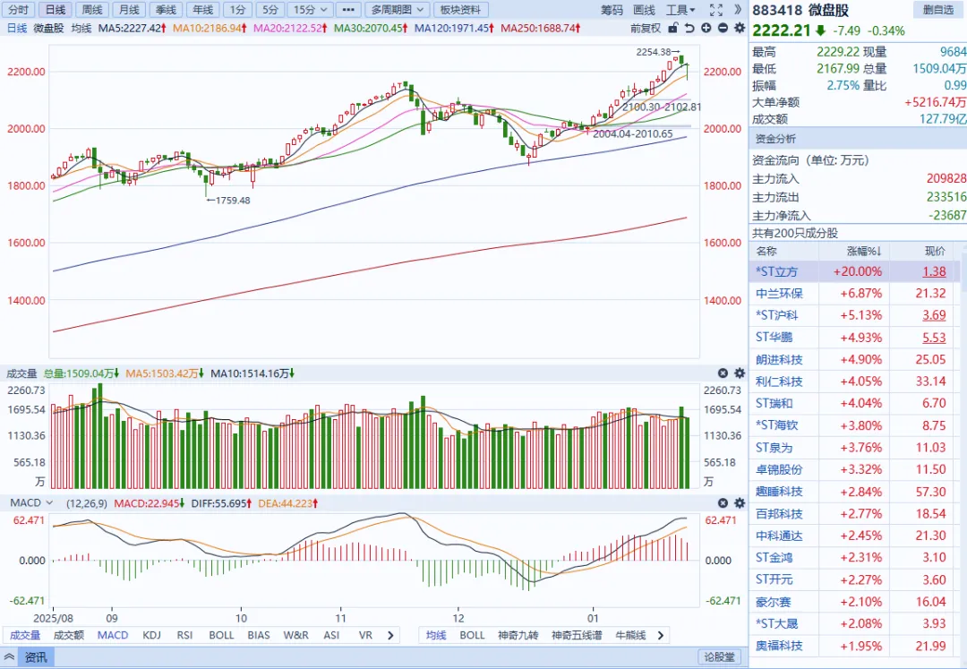Open 趣睡科技 stock row
Image resolution: width=967 pixels, height=669 pixels.
pyautogui.click(x=855, y=492)
